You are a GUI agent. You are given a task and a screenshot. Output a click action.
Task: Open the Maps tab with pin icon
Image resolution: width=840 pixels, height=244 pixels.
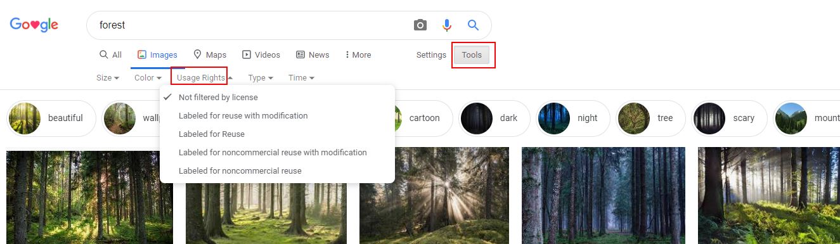point(210,55)
